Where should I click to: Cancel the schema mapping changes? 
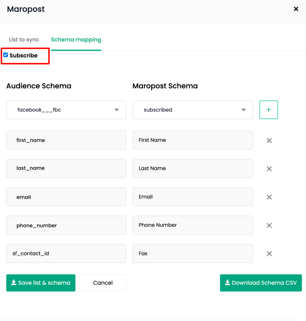(103, 283)
